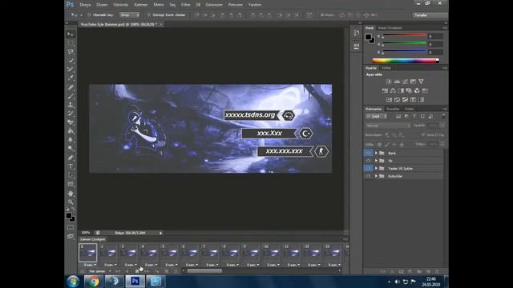The width and height of the screenshot is (513, 288).
Task: Select the Zoom tool
Action: (x=71, y=202)
